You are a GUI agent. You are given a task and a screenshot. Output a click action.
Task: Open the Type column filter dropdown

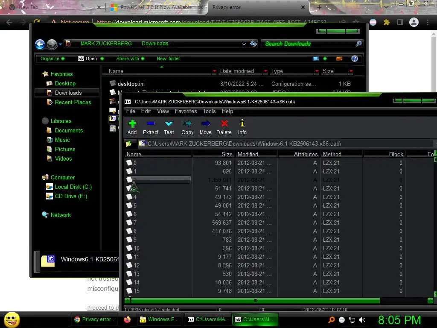(x=317, y=71)
